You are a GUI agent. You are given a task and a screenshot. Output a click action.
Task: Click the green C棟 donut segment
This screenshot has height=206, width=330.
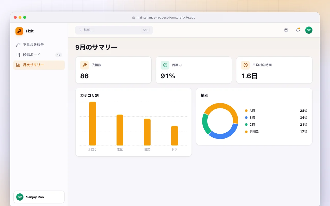click(x=205, y=124)
